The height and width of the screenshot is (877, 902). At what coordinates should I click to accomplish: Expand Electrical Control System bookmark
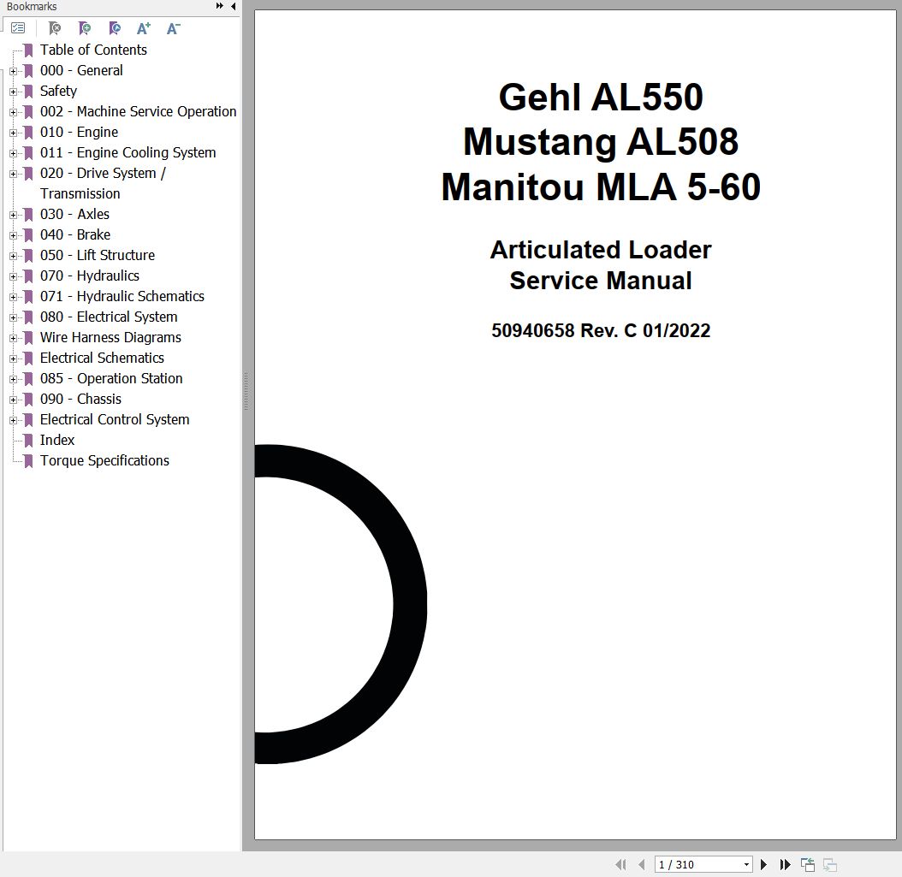coord(13,420)
